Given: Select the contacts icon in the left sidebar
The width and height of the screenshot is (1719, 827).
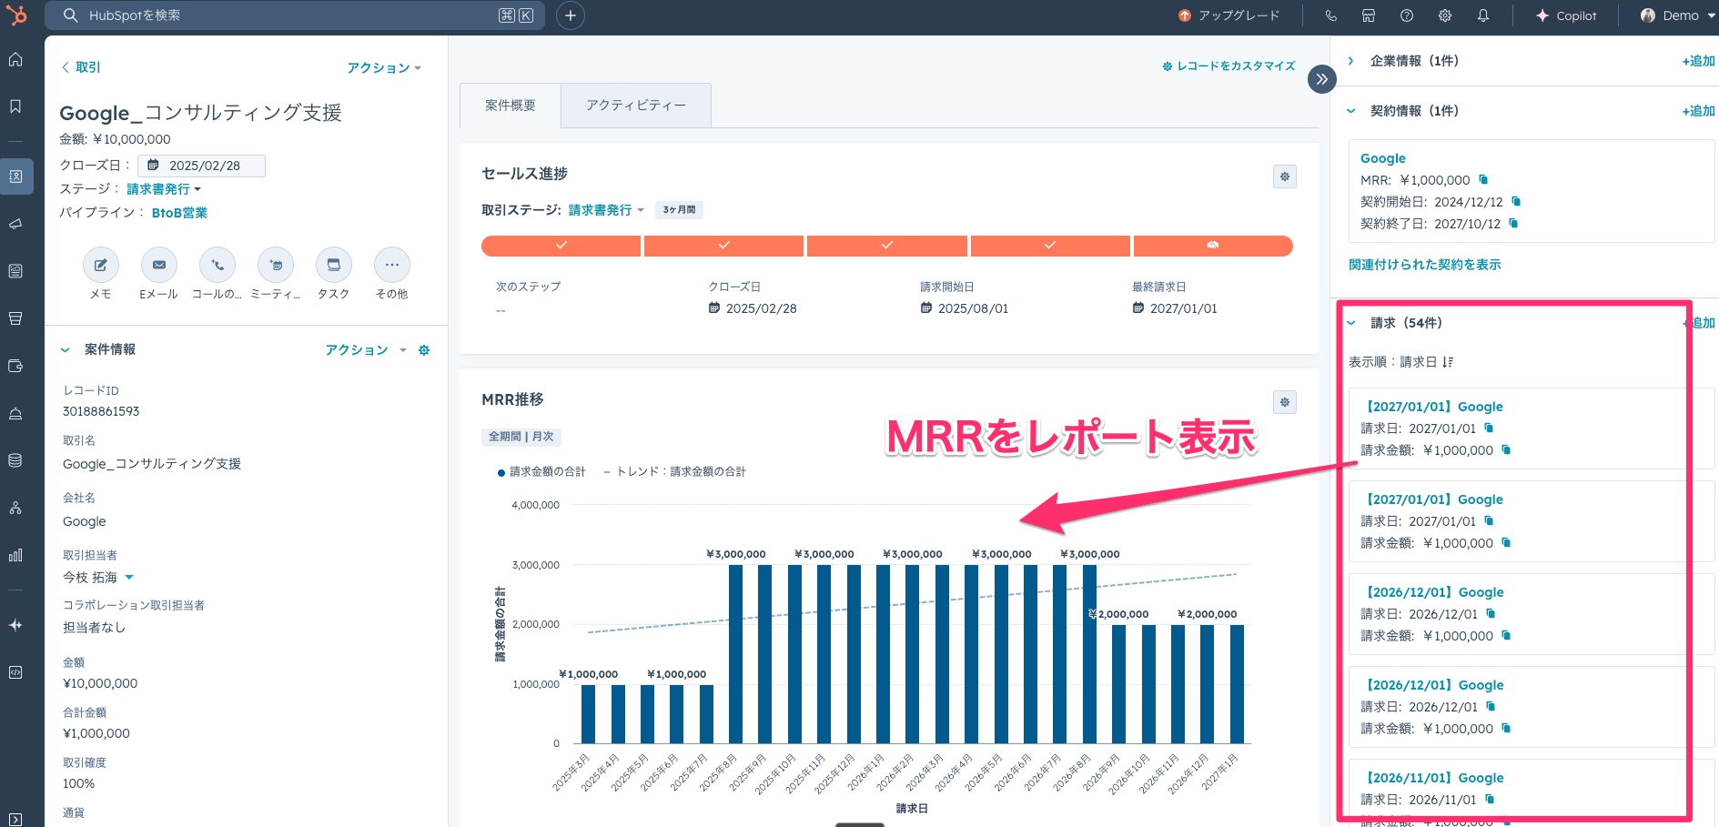Looking at the screenshot, I should point(16,176).
